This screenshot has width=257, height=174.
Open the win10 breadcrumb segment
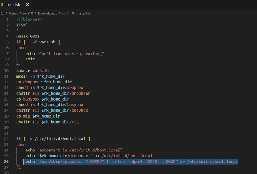pos(28,13)
